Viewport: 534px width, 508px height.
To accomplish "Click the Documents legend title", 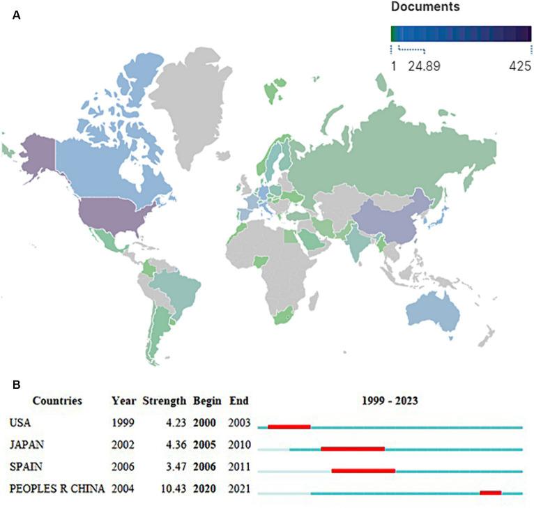I will (x=425, y=8).
